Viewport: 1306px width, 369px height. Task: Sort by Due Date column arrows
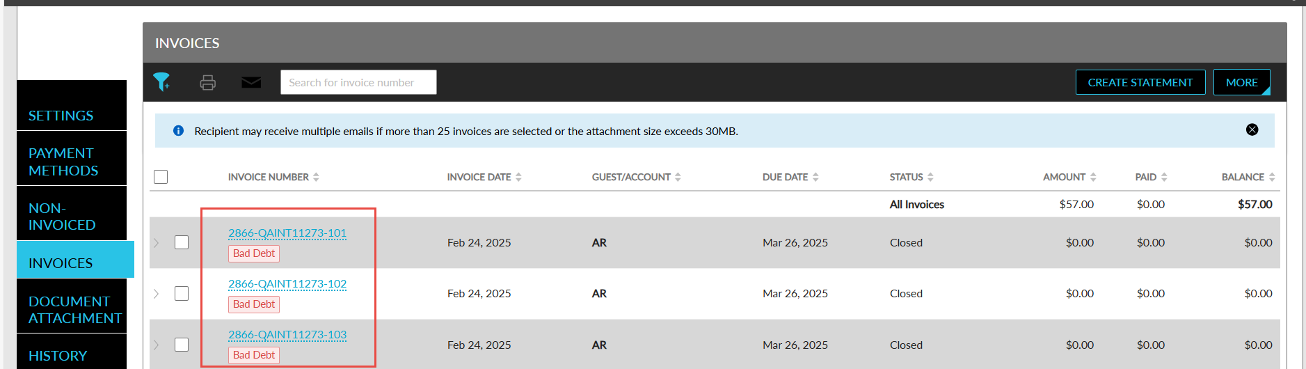coord(815,177)
